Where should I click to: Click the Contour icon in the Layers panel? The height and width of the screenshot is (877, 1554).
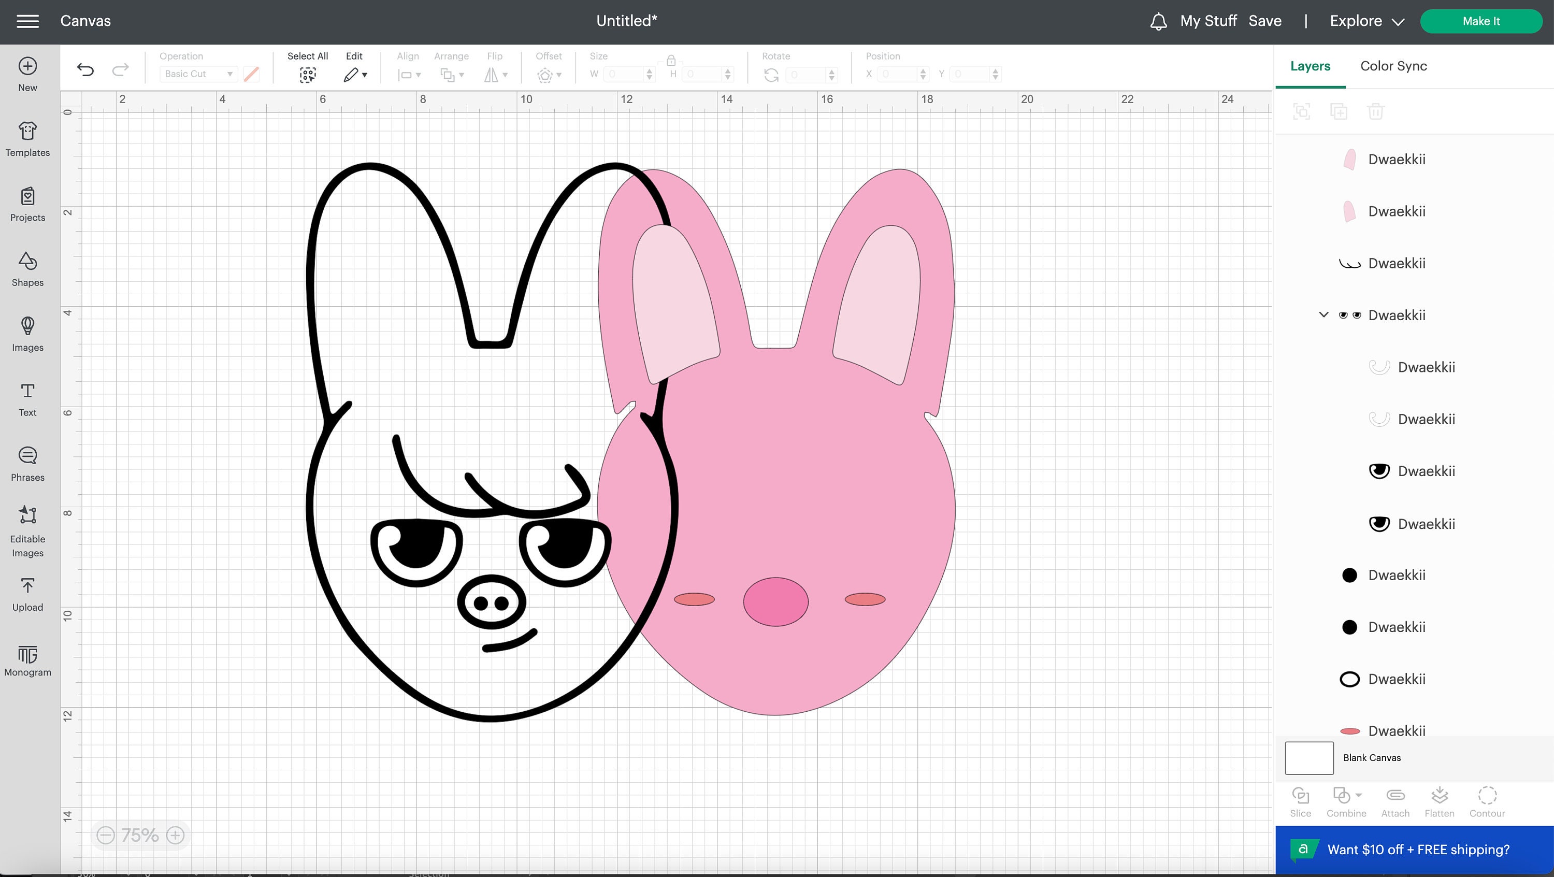coord(1487,796)
